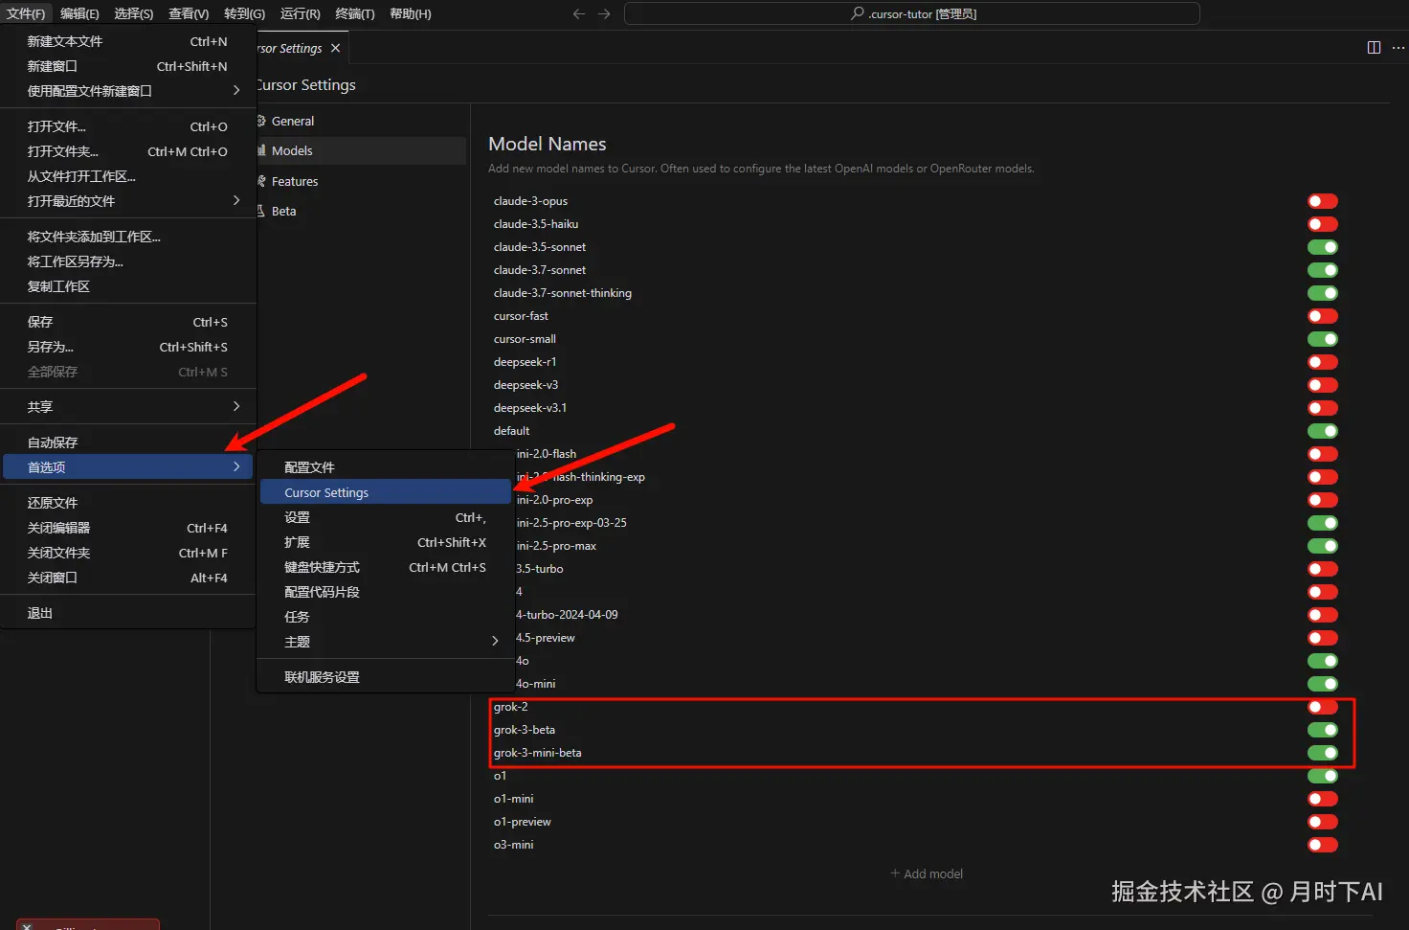Select 扩展 in the preferences submenu
Viewport: 1409px width, 930px height.
386,542
